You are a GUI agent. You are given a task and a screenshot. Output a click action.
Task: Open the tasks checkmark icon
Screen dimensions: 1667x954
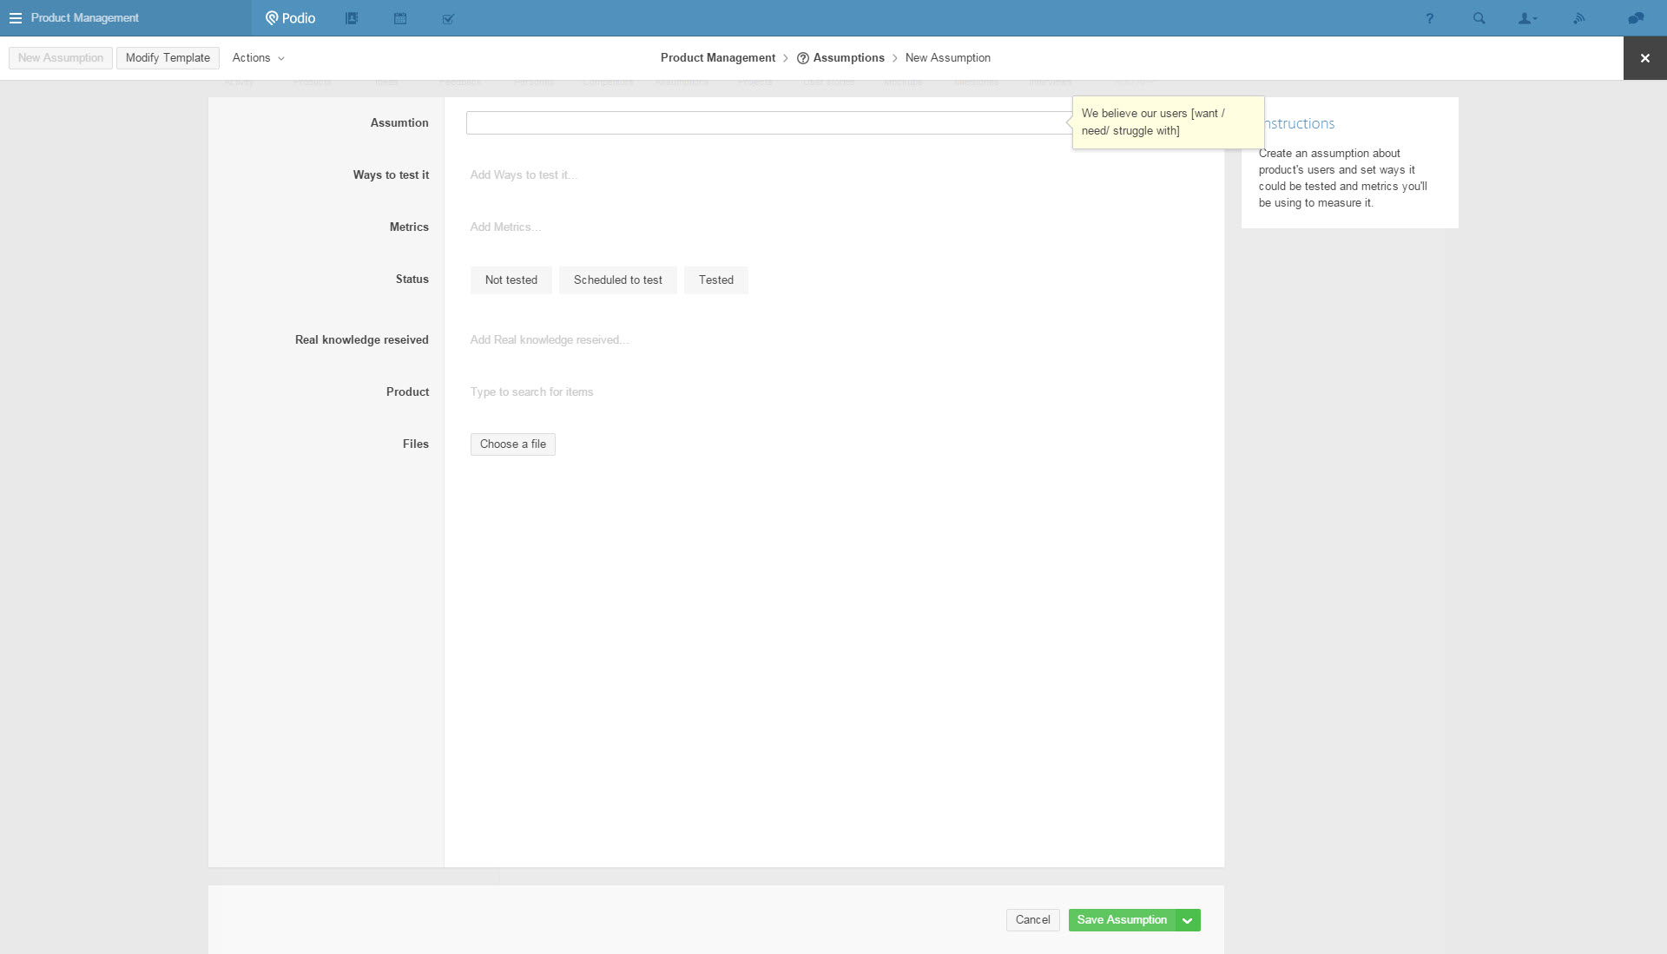coord(448,18)
